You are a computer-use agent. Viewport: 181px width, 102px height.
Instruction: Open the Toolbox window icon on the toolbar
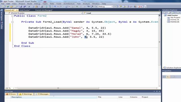click(x=131, y=7)
